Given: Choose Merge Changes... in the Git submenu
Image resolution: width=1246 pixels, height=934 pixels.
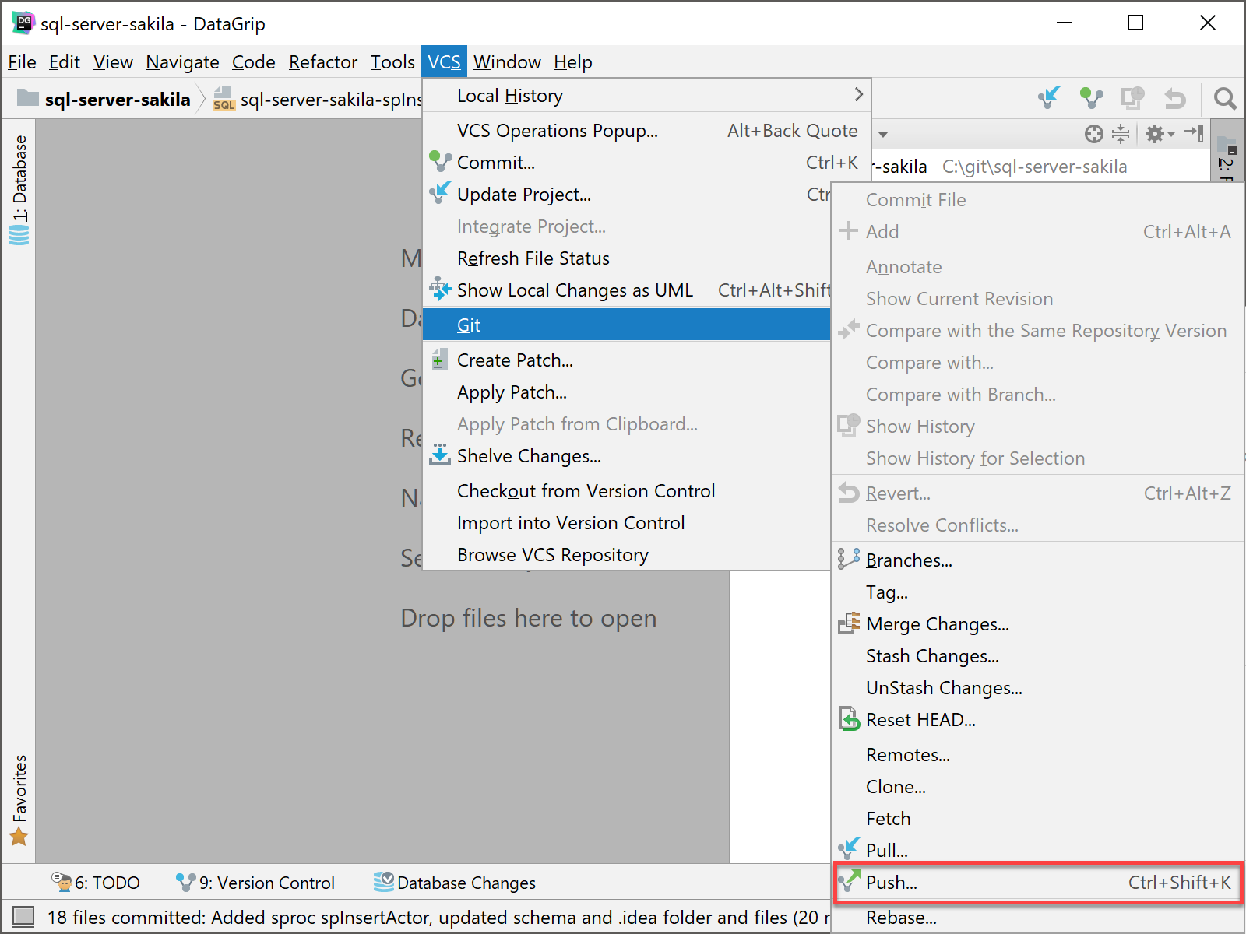Looking at the screenshot, I should click(1037, 624).
